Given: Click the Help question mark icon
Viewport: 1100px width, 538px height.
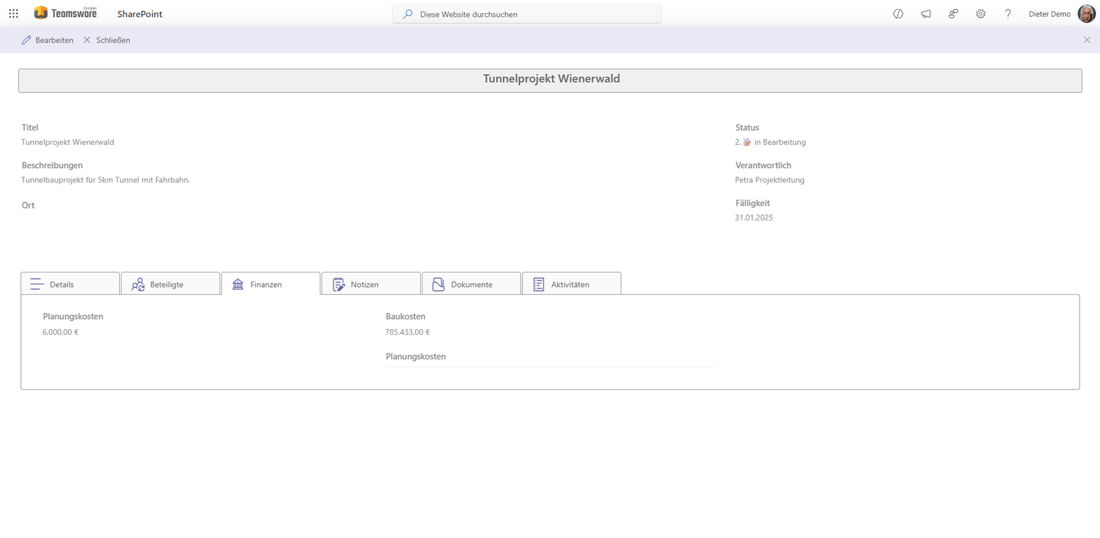Looking at the screenshot, I should [x=1008, y=14].
